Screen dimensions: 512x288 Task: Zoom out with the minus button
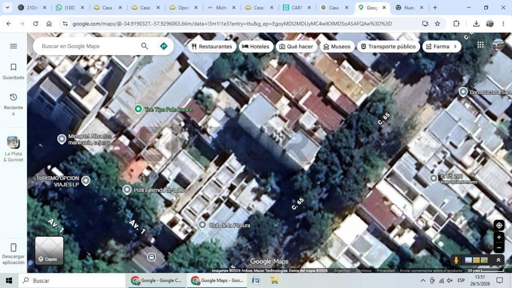coord(499,247)
